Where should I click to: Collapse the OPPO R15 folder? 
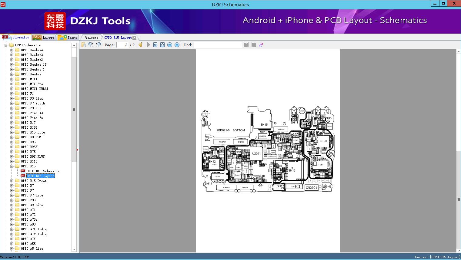point(12,166)
